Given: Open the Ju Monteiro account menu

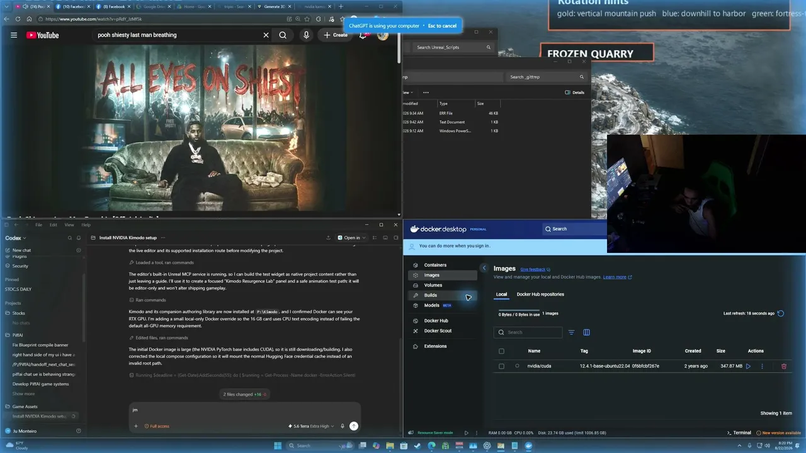Looking at the screenshot, I should (x=24, y=431).
